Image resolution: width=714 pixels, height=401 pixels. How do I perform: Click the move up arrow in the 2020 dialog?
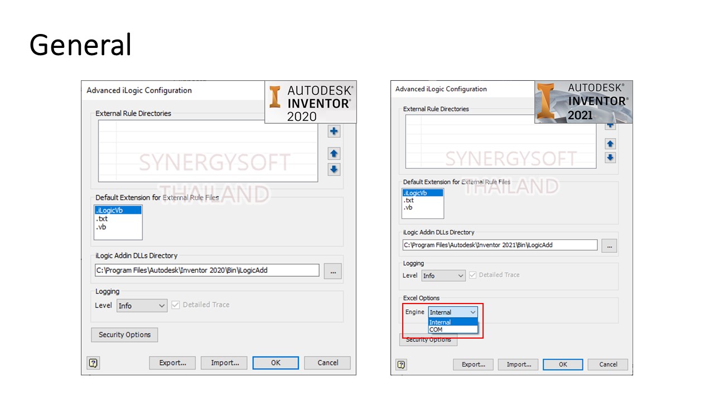point(334,154)
